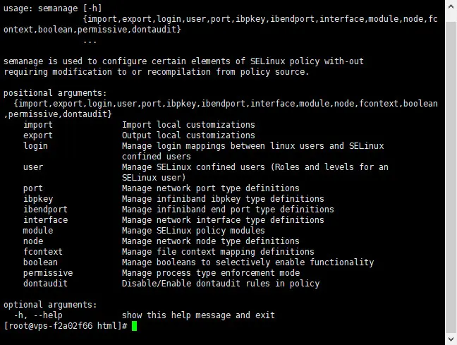
Task: Click the 'positional arguments:' heading
Action: coord(55,93)
